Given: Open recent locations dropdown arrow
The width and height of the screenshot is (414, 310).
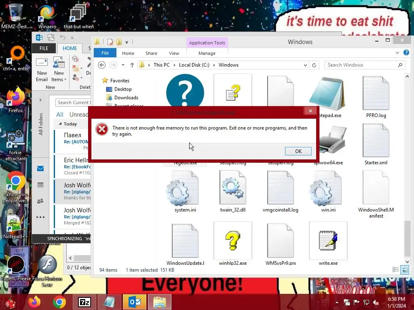Looking at the screenshot, I should (123, 65).
